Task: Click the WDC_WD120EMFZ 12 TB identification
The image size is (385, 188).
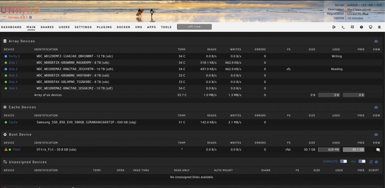Action: [x=75, y=56]
